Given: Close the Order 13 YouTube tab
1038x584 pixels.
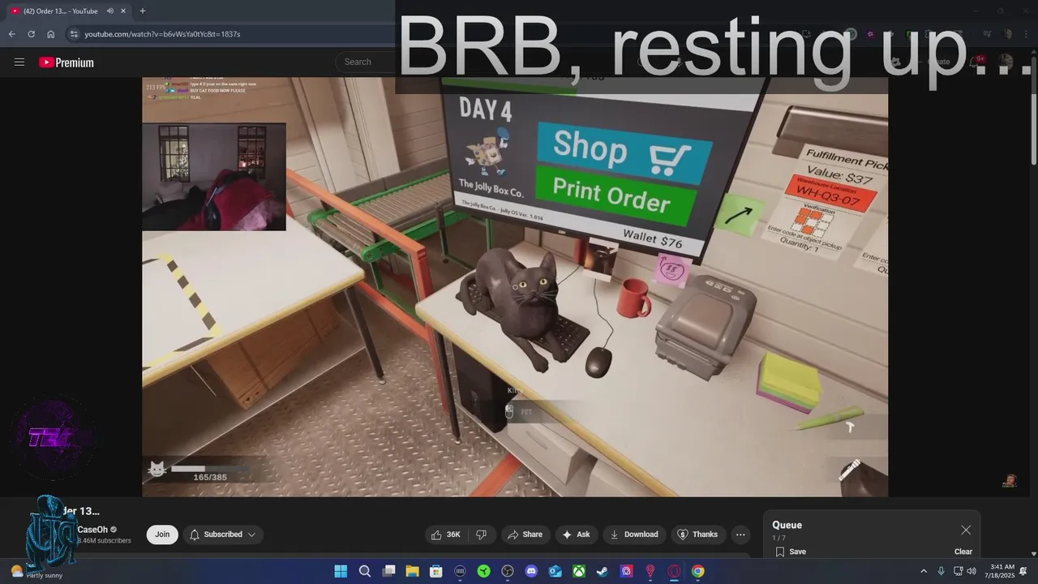Looking at the screenshot, I should (124, 11).
